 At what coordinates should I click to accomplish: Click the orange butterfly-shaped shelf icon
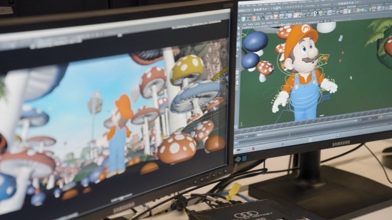point(276,16)
